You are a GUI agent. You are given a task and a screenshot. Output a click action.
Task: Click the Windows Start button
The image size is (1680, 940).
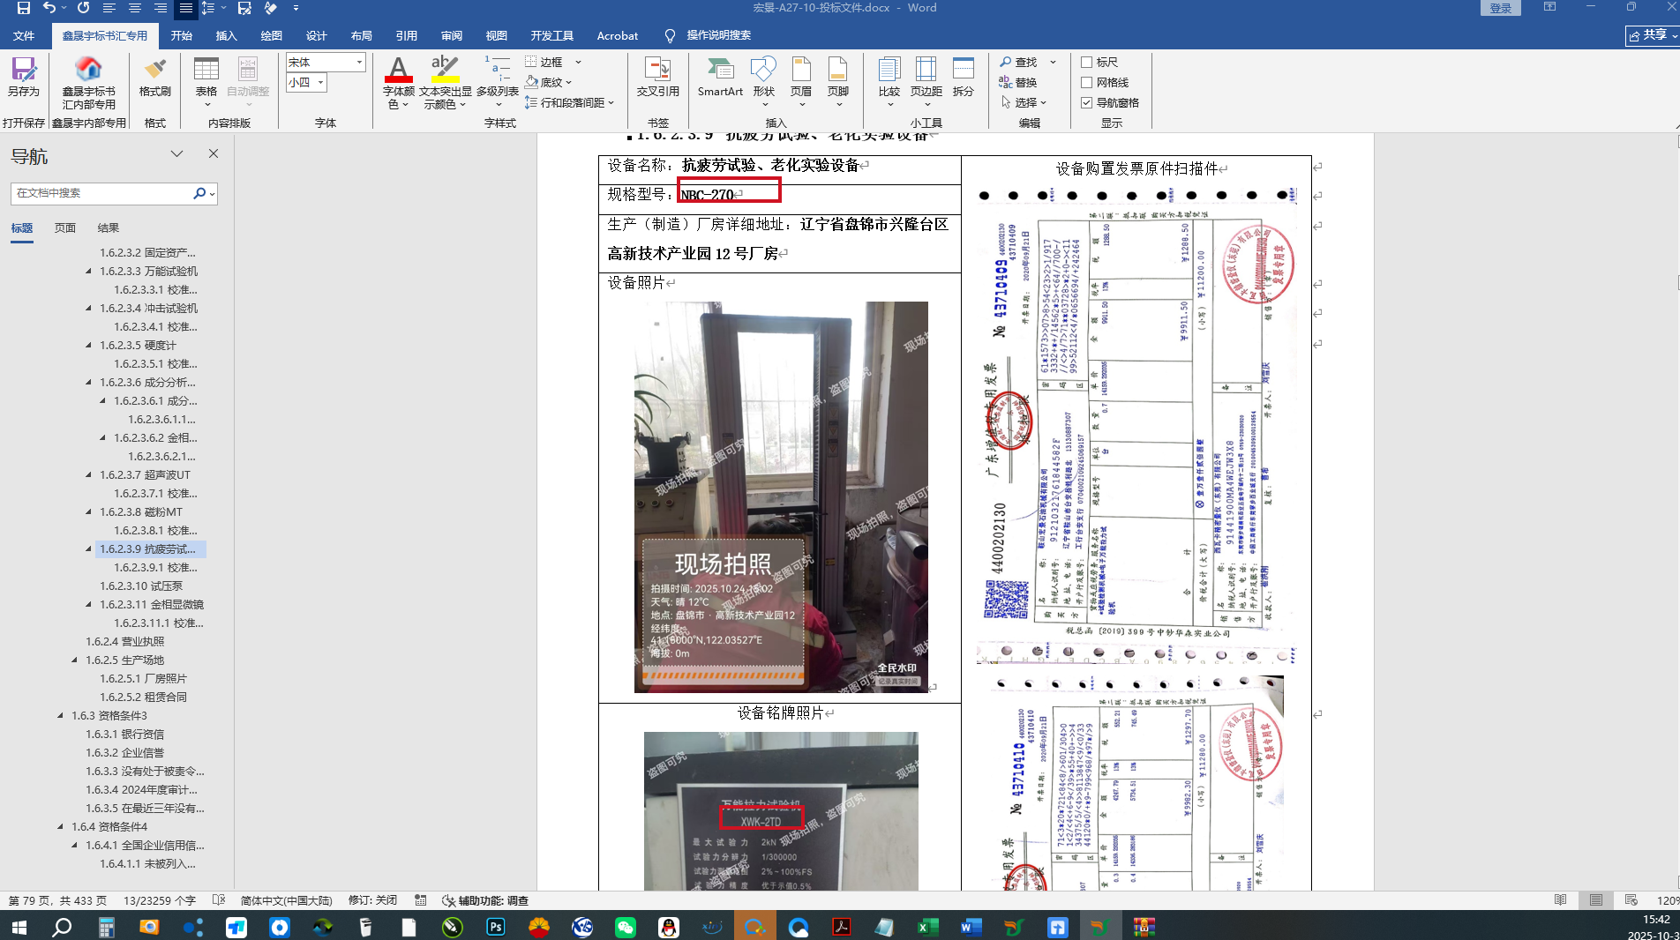pos(19,927)
